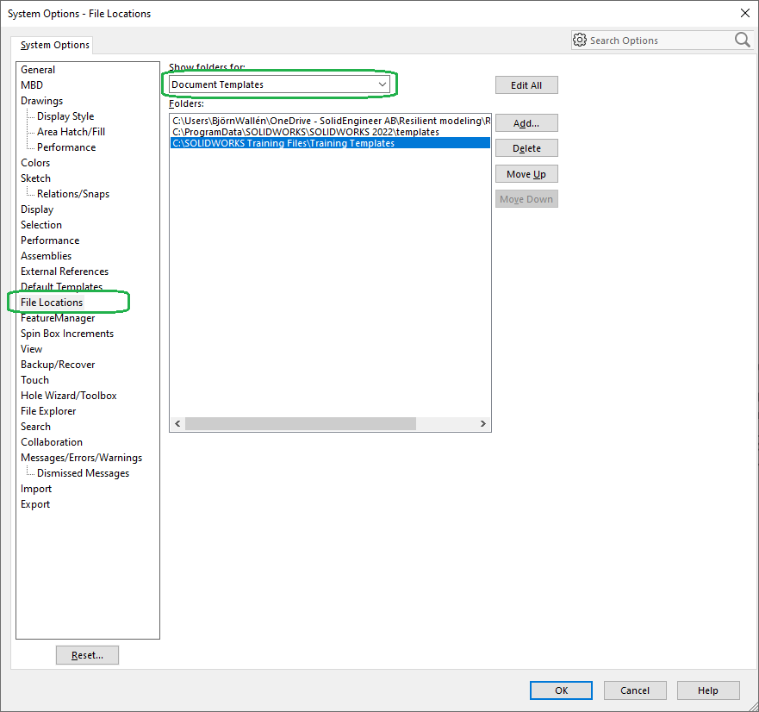Click the Reset... button
The width and height of the screenshot is (759, 712).
tap(87, 655)
